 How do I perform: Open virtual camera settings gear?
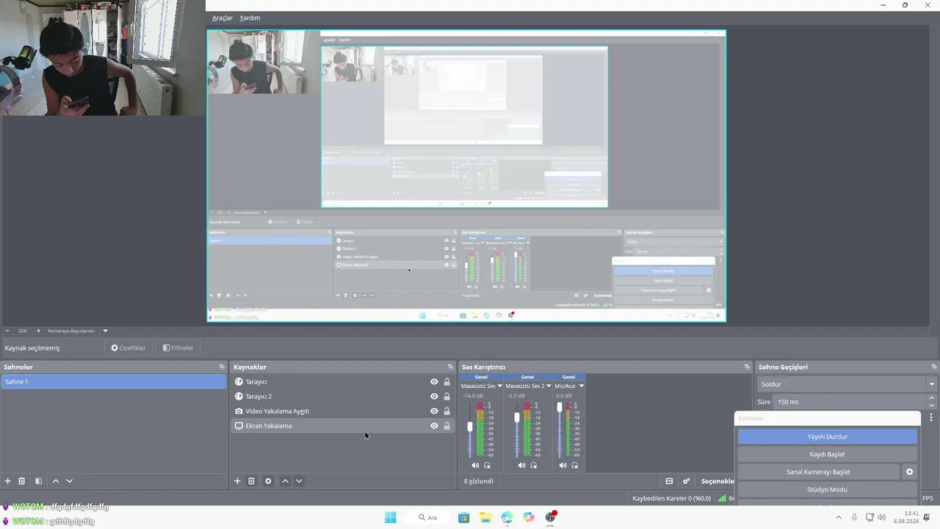coord(909,472)
